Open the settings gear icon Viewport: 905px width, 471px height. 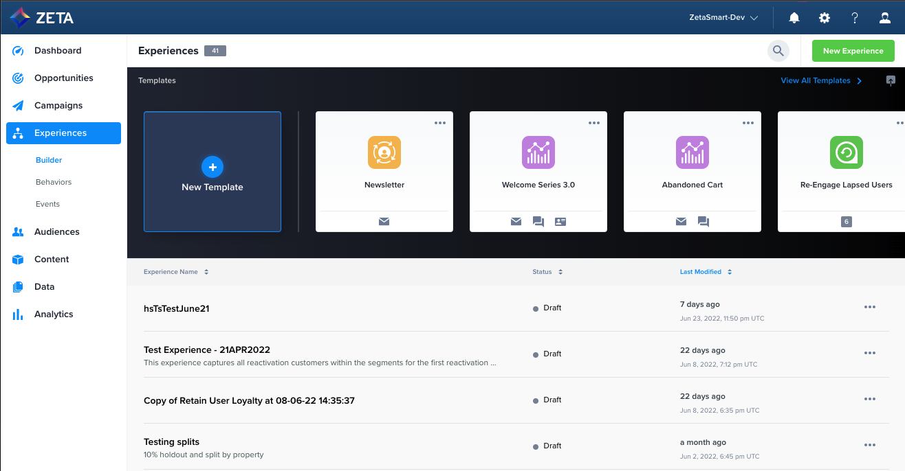pos(825,18)
